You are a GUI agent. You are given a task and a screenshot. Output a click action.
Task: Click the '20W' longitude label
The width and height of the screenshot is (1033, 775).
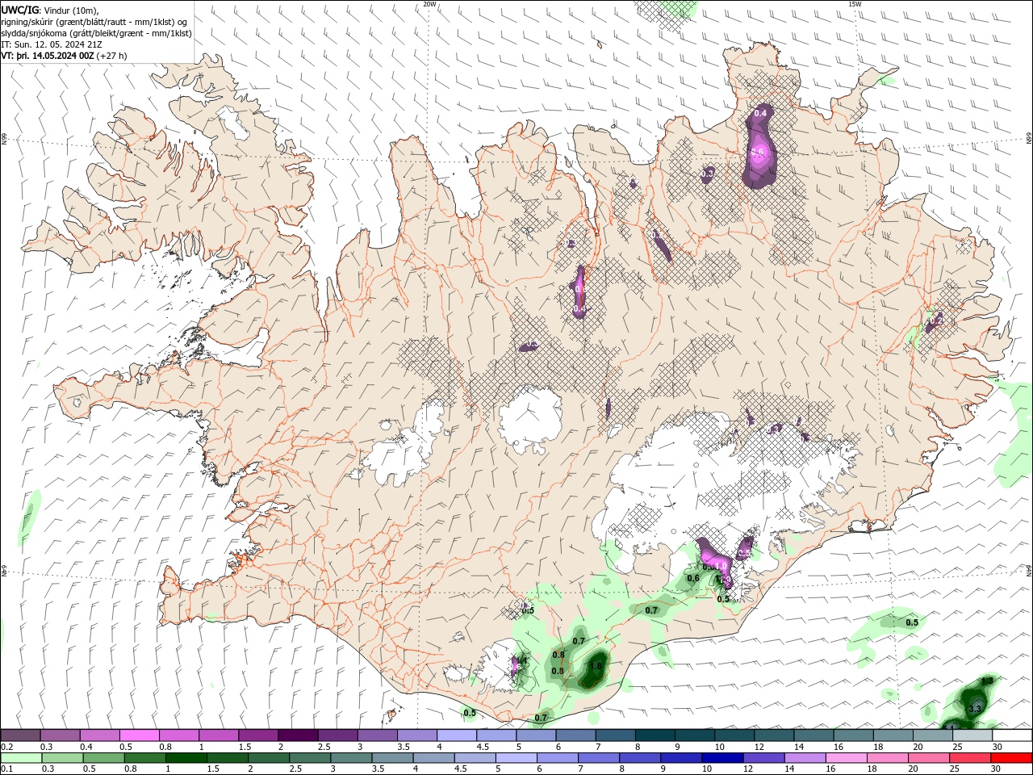(429, 4)
